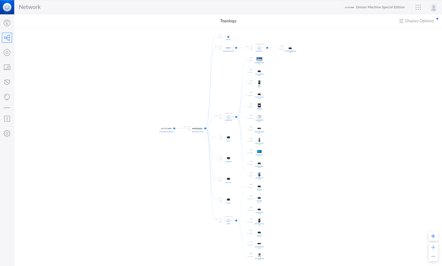442x266 pixels.
Task: Open UniFi Devices circle icon
Action: pyautogui.click(x=7, y=53)
